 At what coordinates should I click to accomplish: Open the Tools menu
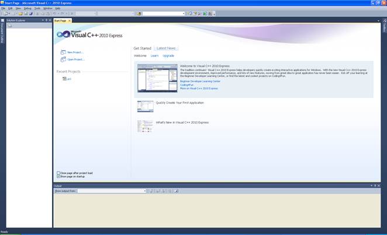point(37,8)
